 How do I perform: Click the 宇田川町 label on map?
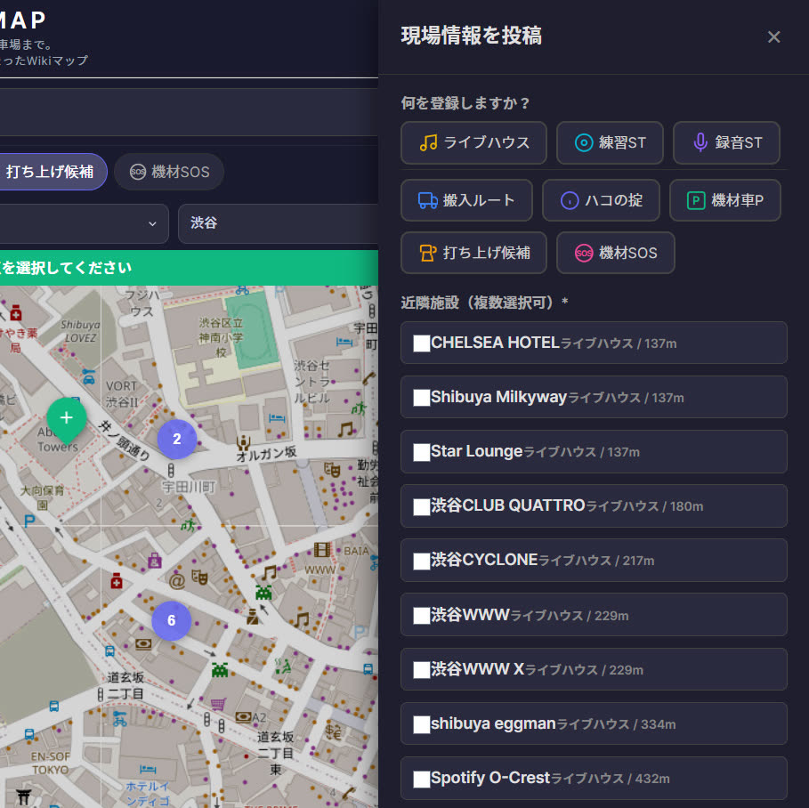tap(189, 487)
